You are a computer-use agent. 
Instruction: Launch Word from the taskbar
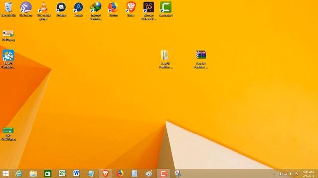click(76, 174)
